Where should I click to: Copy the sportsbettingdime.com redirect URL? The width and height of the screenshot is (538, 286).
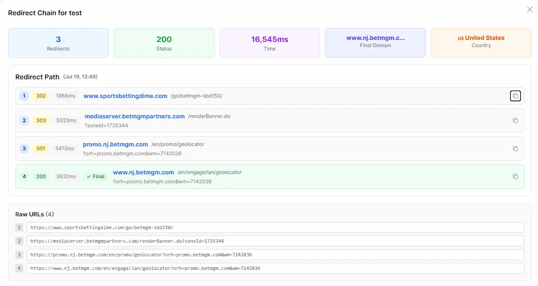click(x=515, y=96)
